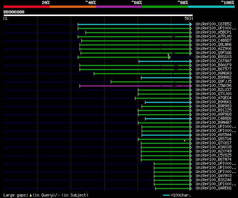Select the UniRef100_A2XY49 label
Image resolution: width=238 pixels, height=198 pixels.
[x=213, y=151]
